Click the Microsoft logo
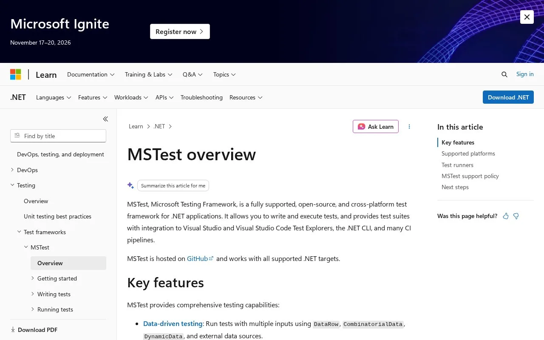Viewport: 544px width, 340px height. click(x=16, y=74)
